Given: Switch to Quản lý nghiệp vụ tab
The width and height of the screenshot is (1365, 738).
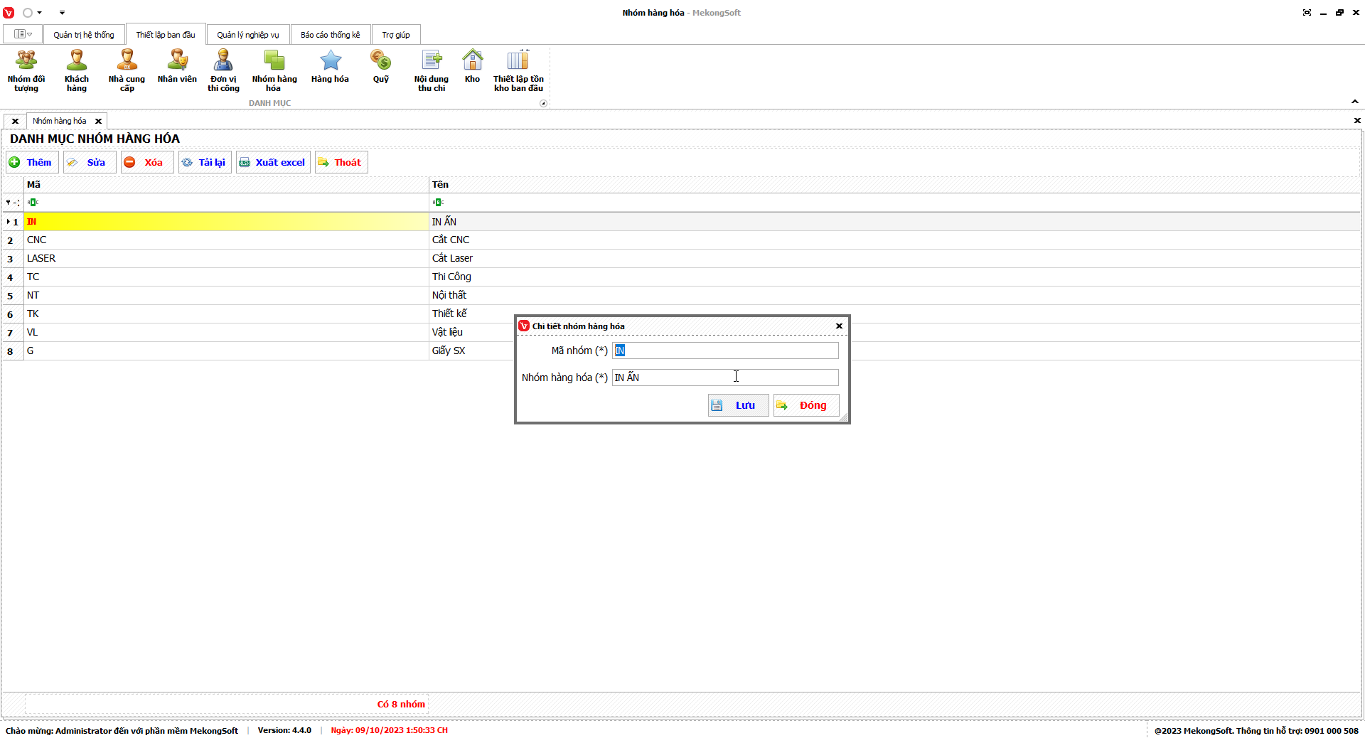Looking at the screenshot, I should [x=248, y=35].
